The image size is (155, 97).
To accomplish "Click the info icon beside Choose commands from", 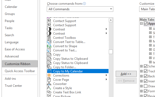I will 84,4.
